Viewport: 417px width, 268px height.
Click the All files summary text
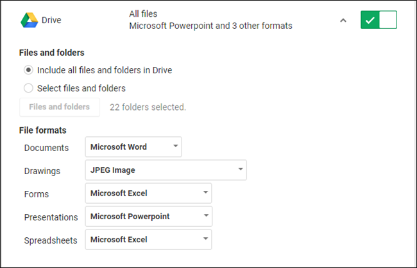pyautogui.click(x=143, y=13)
